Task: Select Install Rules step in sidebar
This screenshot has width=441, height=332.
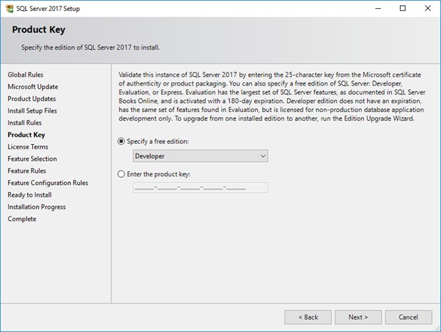Action: 24,123
